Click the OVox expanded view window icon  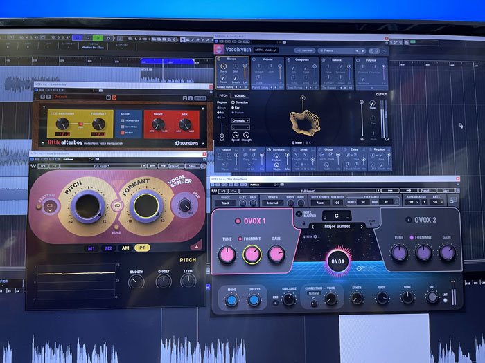click(x=453, y=201)
